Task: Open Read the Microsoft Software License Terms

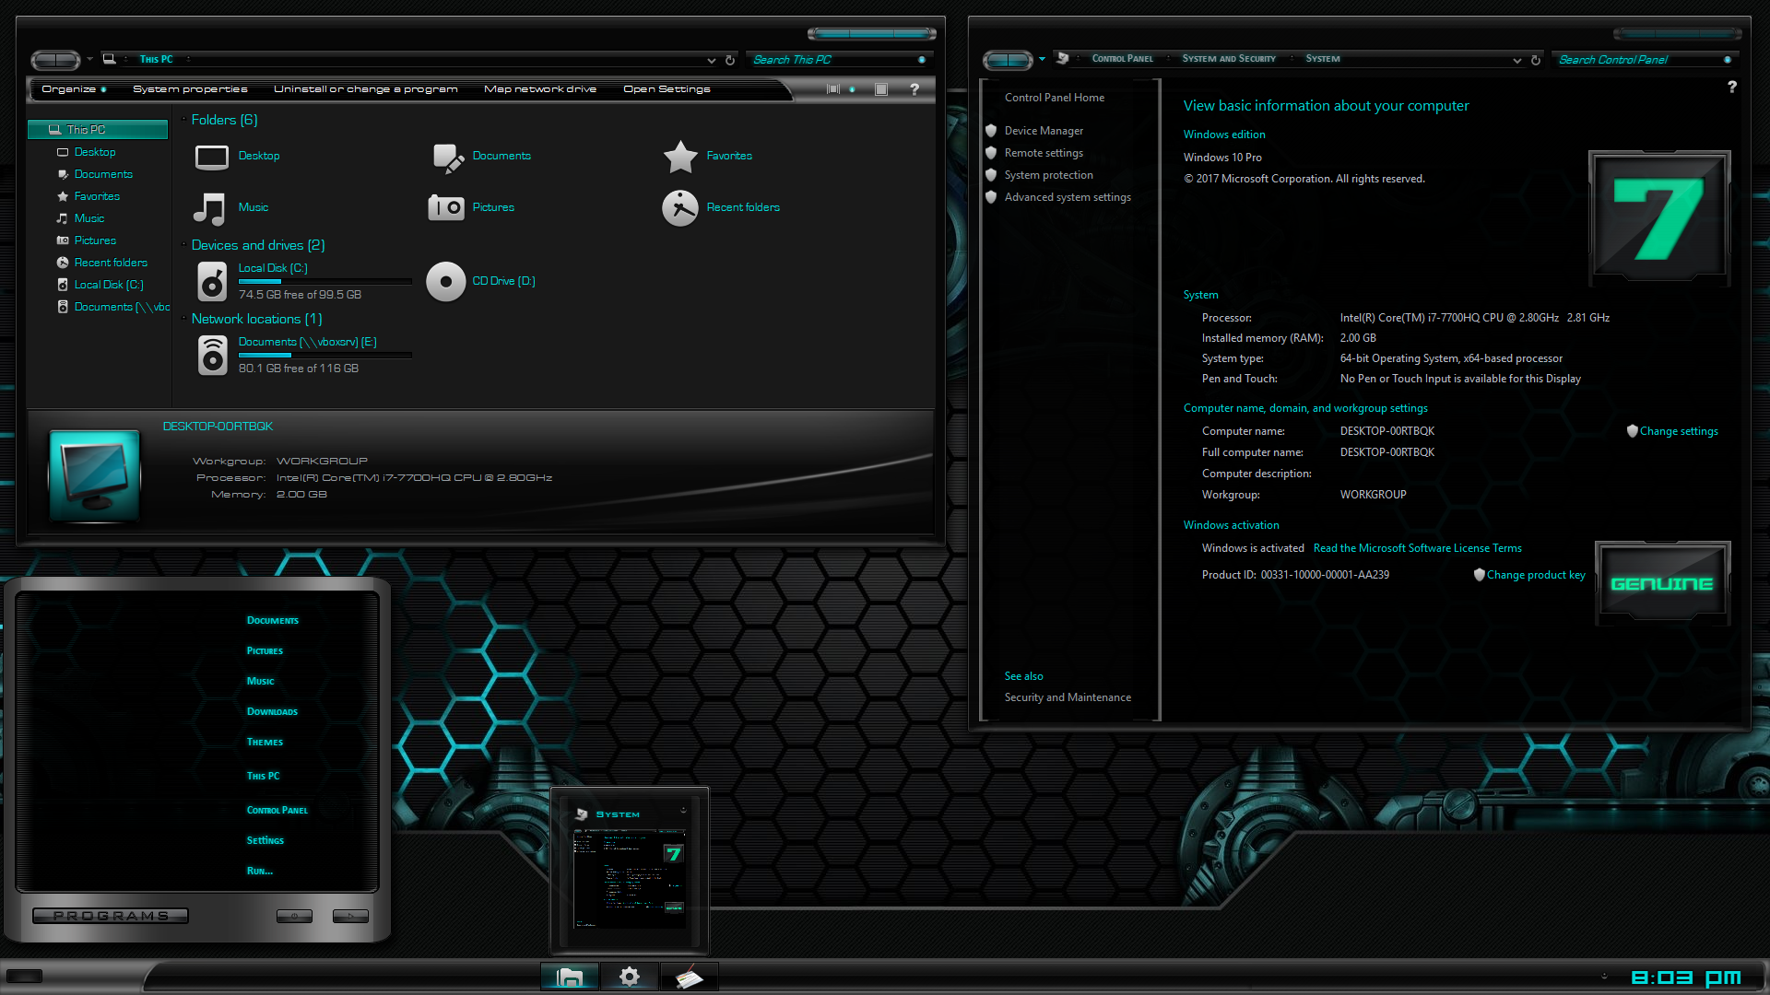Action: (1417, 547)
